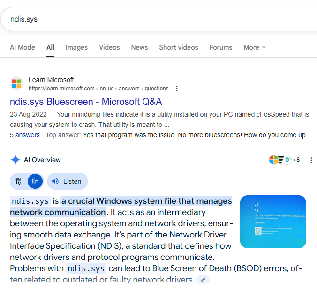The image size is (317, 289).
Task: Select the En language toggle
Action: point(35,181)
